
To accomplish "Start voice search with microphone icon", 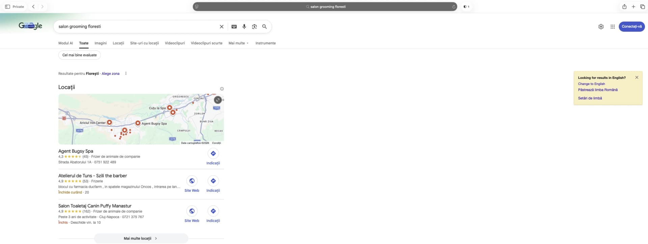I will [x=244, y=27].
